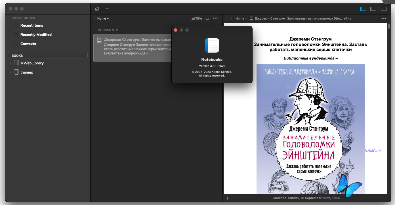Switch to the three-column layout view
The width and height of the screenshot is (395, 205).
click(x=363, y=9)
